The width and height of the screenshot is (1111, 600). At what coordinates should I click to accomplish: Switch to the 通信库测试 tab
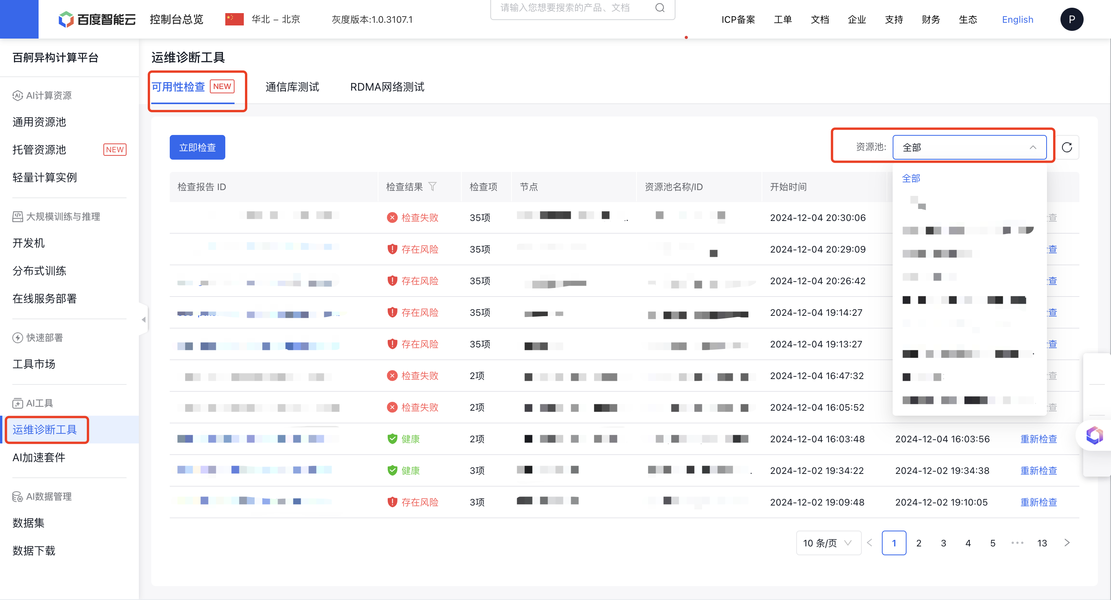(x=292, y=87)
